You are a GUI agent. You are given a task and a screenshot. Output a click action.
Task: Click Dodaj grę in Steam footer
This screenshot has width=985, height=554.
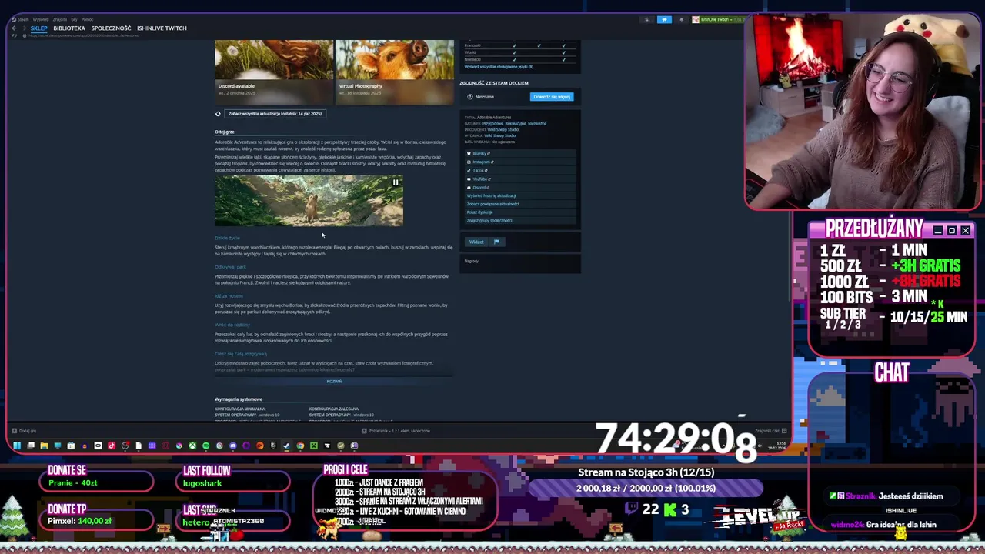tap(25, 431)
